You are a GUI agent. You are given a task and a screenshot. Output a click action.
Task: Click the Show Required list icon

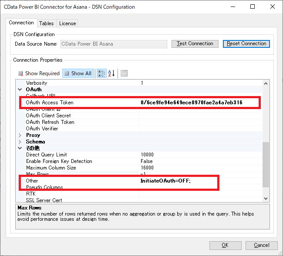click(x=20, y=73)
